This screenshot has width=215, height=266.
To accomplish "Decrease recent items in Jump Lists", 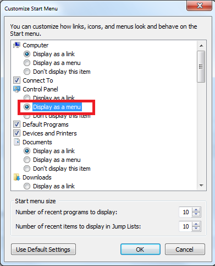I will (196, 229).
